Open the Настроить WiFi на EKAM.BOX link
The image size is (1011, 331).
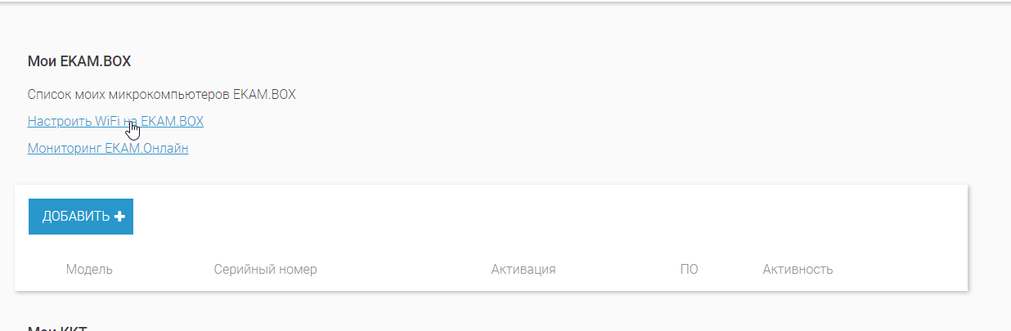click(115, 121)
